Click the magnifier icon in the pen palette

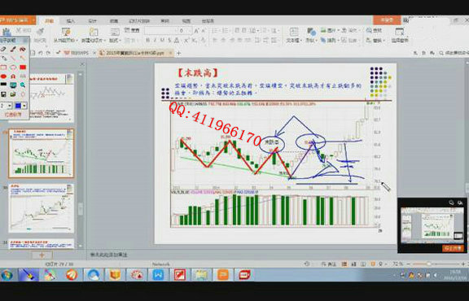click(23, 85)
